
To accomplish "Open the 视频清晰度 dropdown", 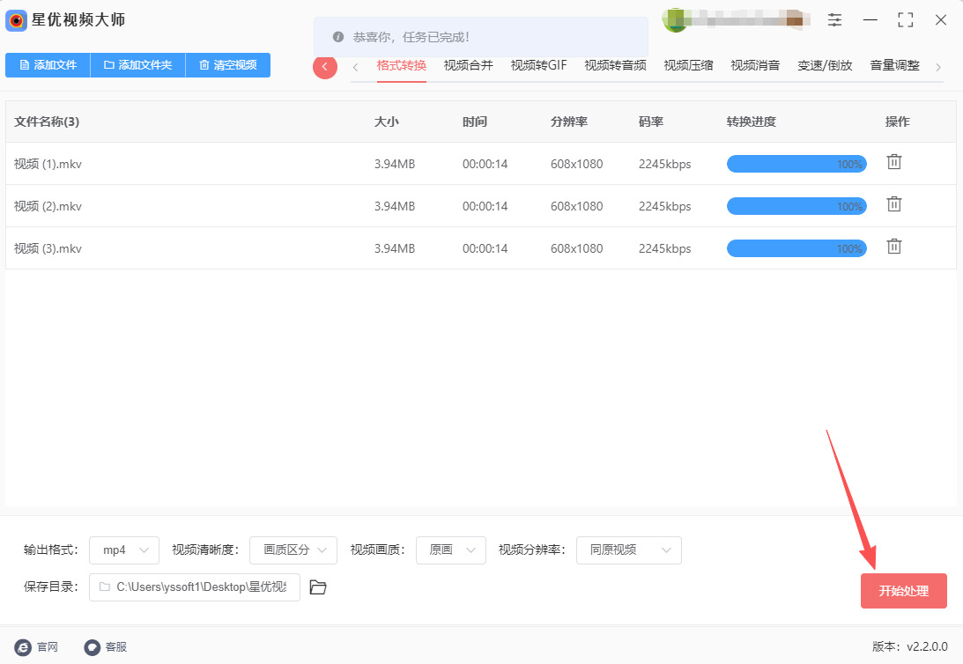I will pos(293,550).
